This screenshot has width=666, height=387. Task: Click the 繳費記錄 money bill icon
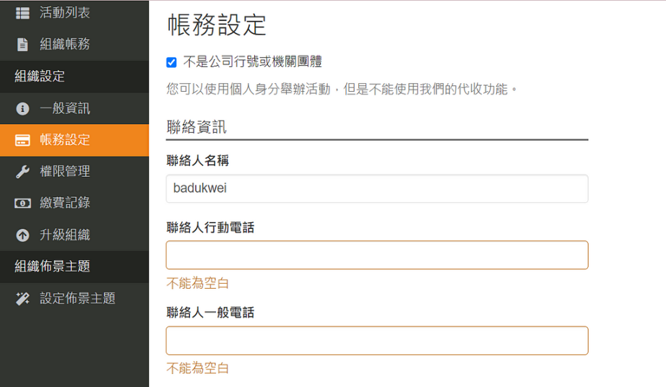[x=22, y=204]
